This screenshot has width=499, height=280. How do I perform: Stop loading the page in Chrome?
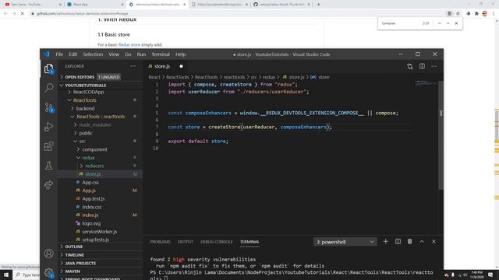click(x=23, y=14)
